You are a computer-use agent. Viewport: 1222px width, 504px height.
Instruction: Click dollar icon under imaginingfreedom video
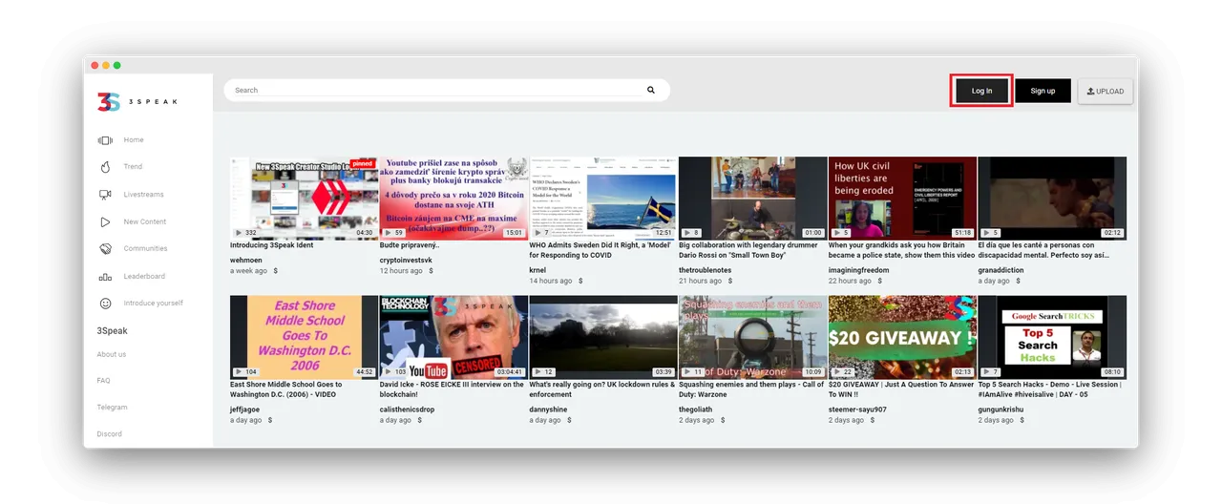[x=880, y=281]
